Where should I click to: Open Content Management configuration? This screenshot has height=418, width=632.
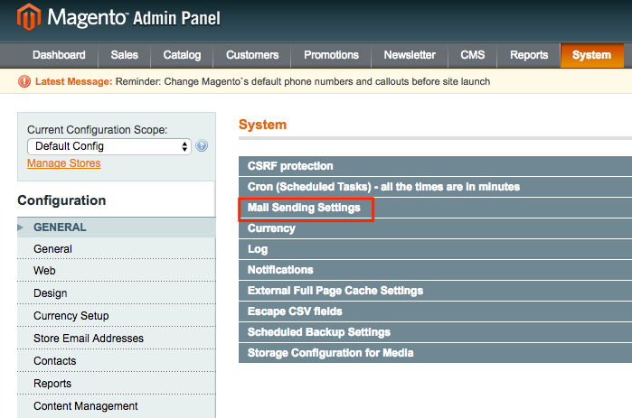click(85, 406)
